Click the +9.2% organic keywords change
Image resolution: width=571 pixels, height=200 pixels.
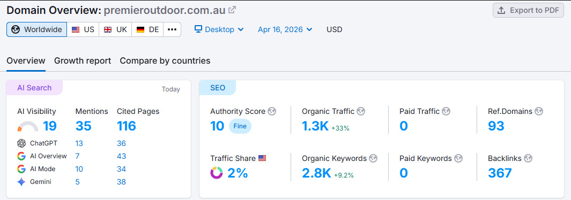coord(343,175)
